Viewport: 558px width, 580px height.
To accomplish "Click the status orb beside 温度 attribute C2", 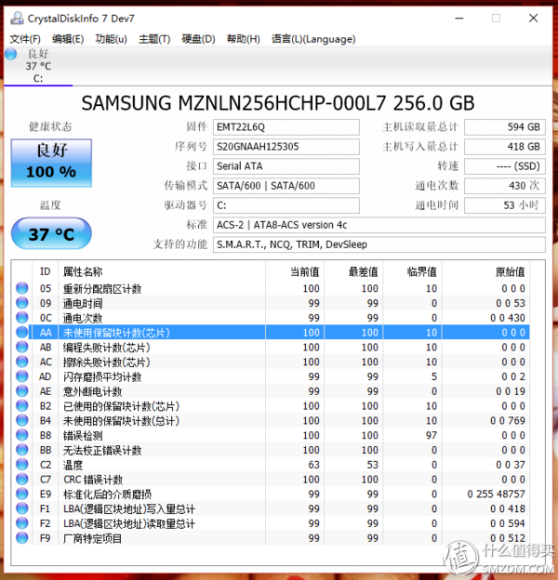I will 22,465.
